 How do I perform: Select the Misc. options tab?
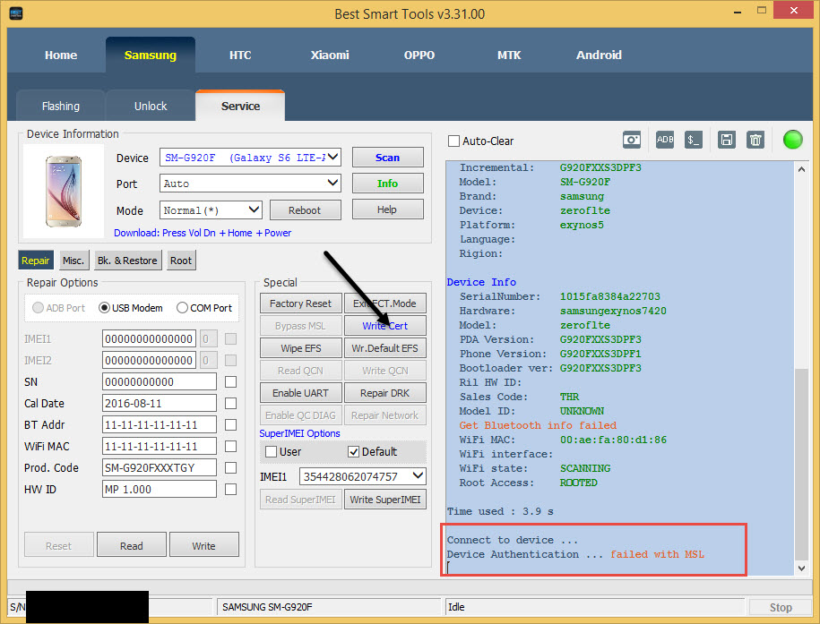tap(73, 261)
